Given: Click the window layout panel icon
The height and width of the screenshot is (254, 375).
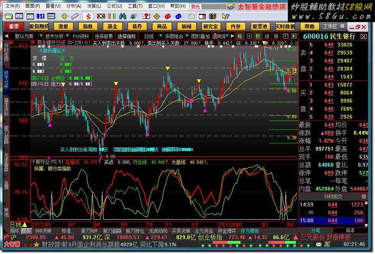Looking at the screenshot, I should pyautogui.click(x=202, y=16).
